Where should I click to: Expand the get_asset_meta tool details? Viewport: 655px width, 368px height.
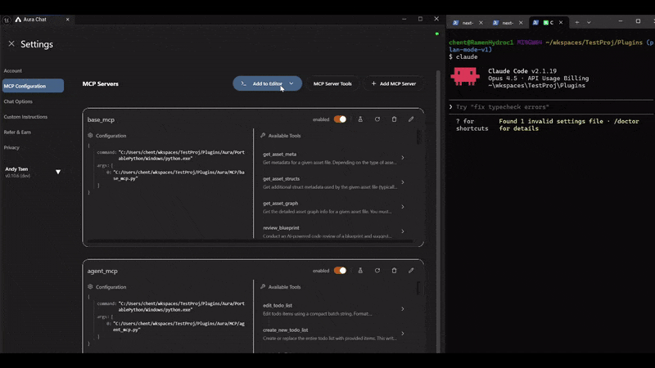click(402, 158)
